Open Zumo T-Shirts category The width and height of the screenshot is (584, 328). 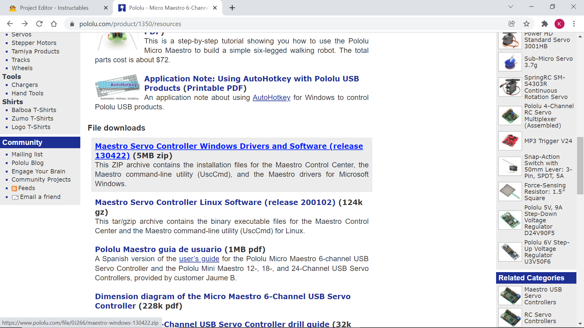coord(32,118)
